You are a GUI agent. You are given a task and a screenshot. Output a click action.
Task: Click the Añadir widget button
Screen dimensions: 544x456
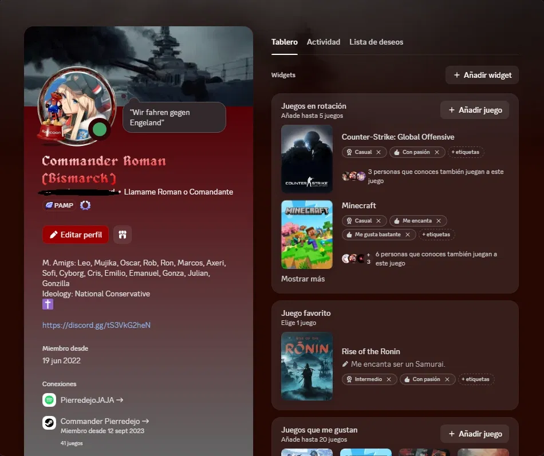(482, 75)
